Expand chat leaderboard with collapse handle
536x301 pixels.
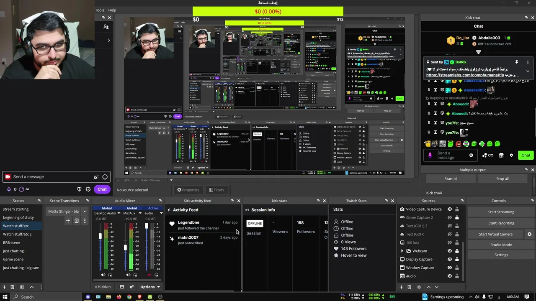tap(478, 52)
